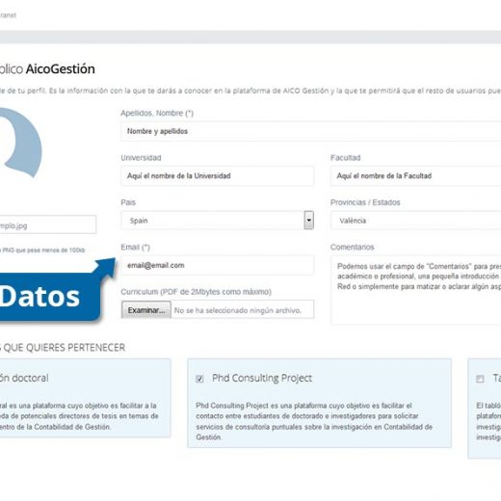Open the País dropdown showing Spain
501x501 pixels.
click(218, 221)
